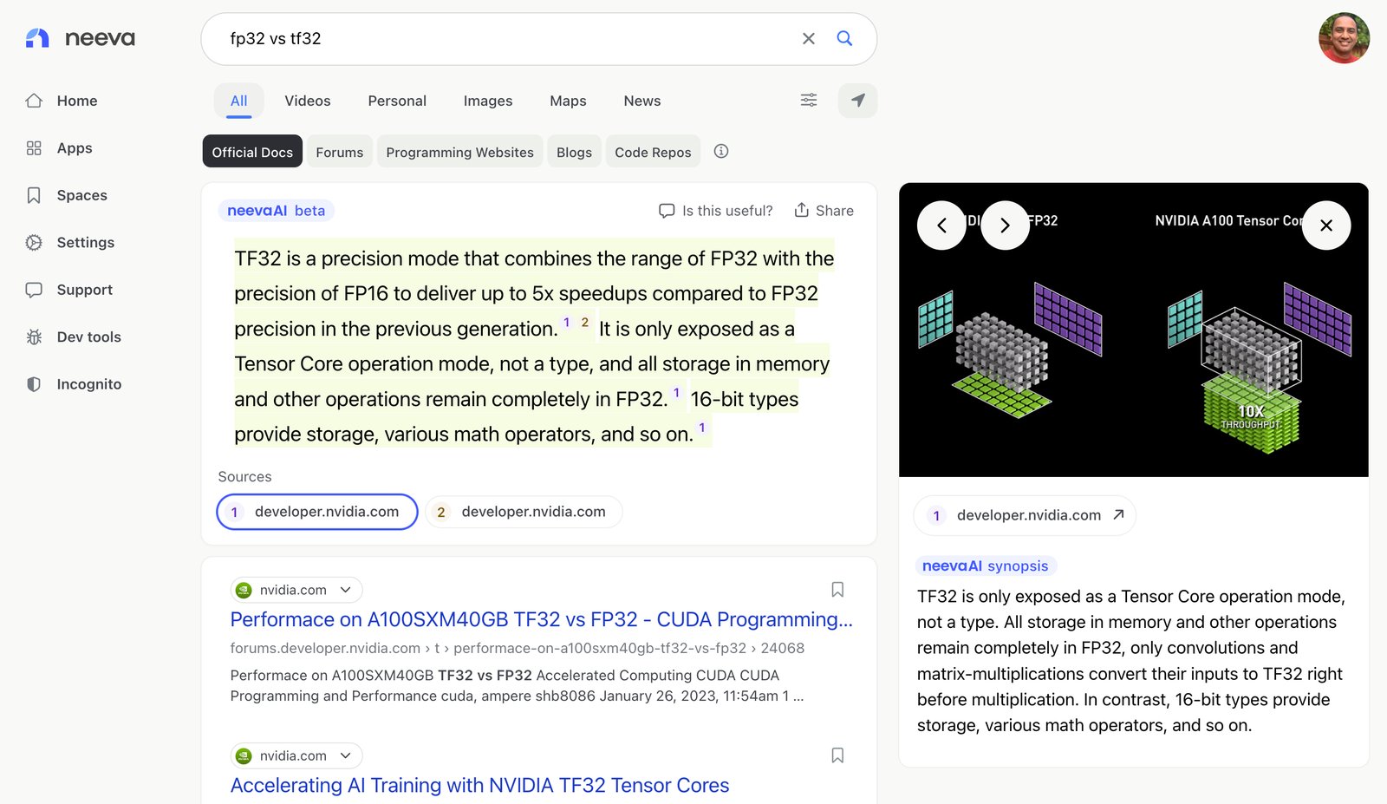Click citation 1 after 'and so on.'
Image resolution: width=1387 pixels, height=804 pixels.
(x=702, y=428)
